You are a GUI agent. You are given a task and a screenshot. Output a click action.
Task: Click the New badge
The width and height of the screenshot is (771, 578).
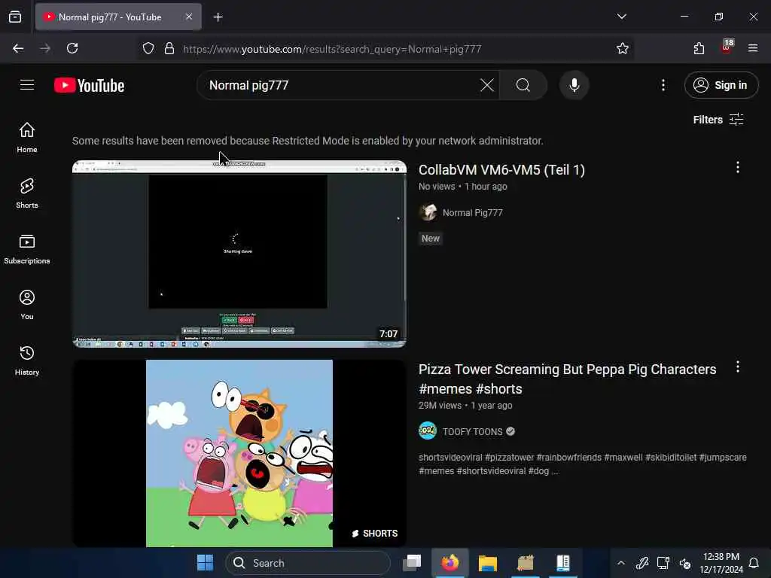[430, 239]
